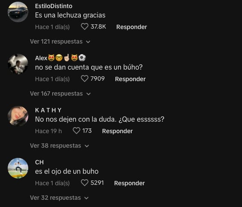The width and height of the screenshot is (242, 207).
Task: Tap heart on KATHY's comment
Action: coord(77,131)
